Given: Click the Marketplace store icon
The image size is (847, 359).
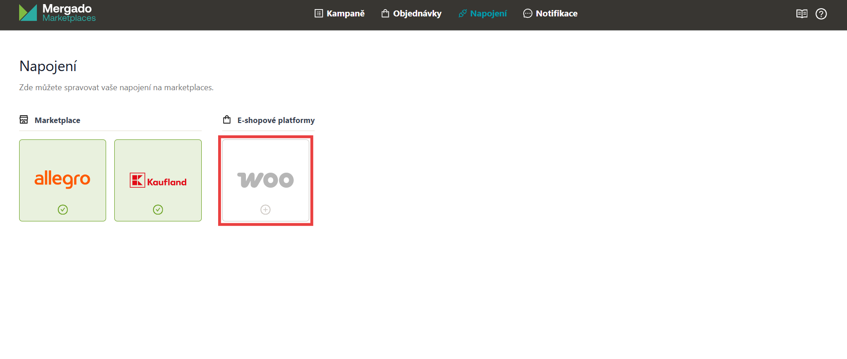Looking at the screenshot, I should 24,119.
